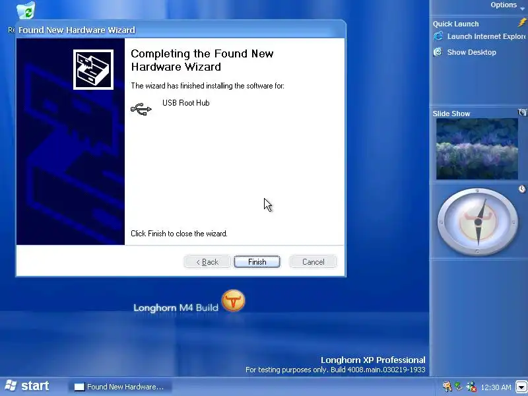The height and width of the screenshot is (396, 528).
Task: Click the small clock icon above the analog clock
Action: click(x=522, y=189)
